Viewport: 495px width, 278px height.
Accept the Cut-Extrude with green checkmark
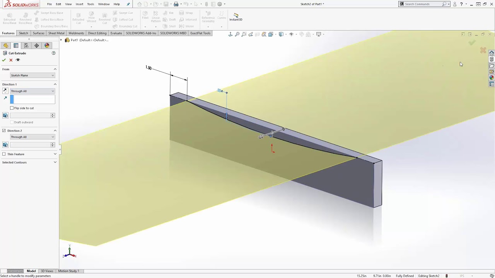pyautogui.click(x=4, y=60)
